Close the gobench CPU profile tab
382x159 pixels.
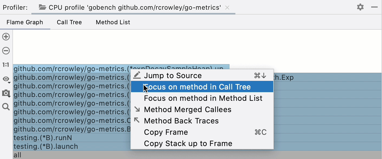227,8
